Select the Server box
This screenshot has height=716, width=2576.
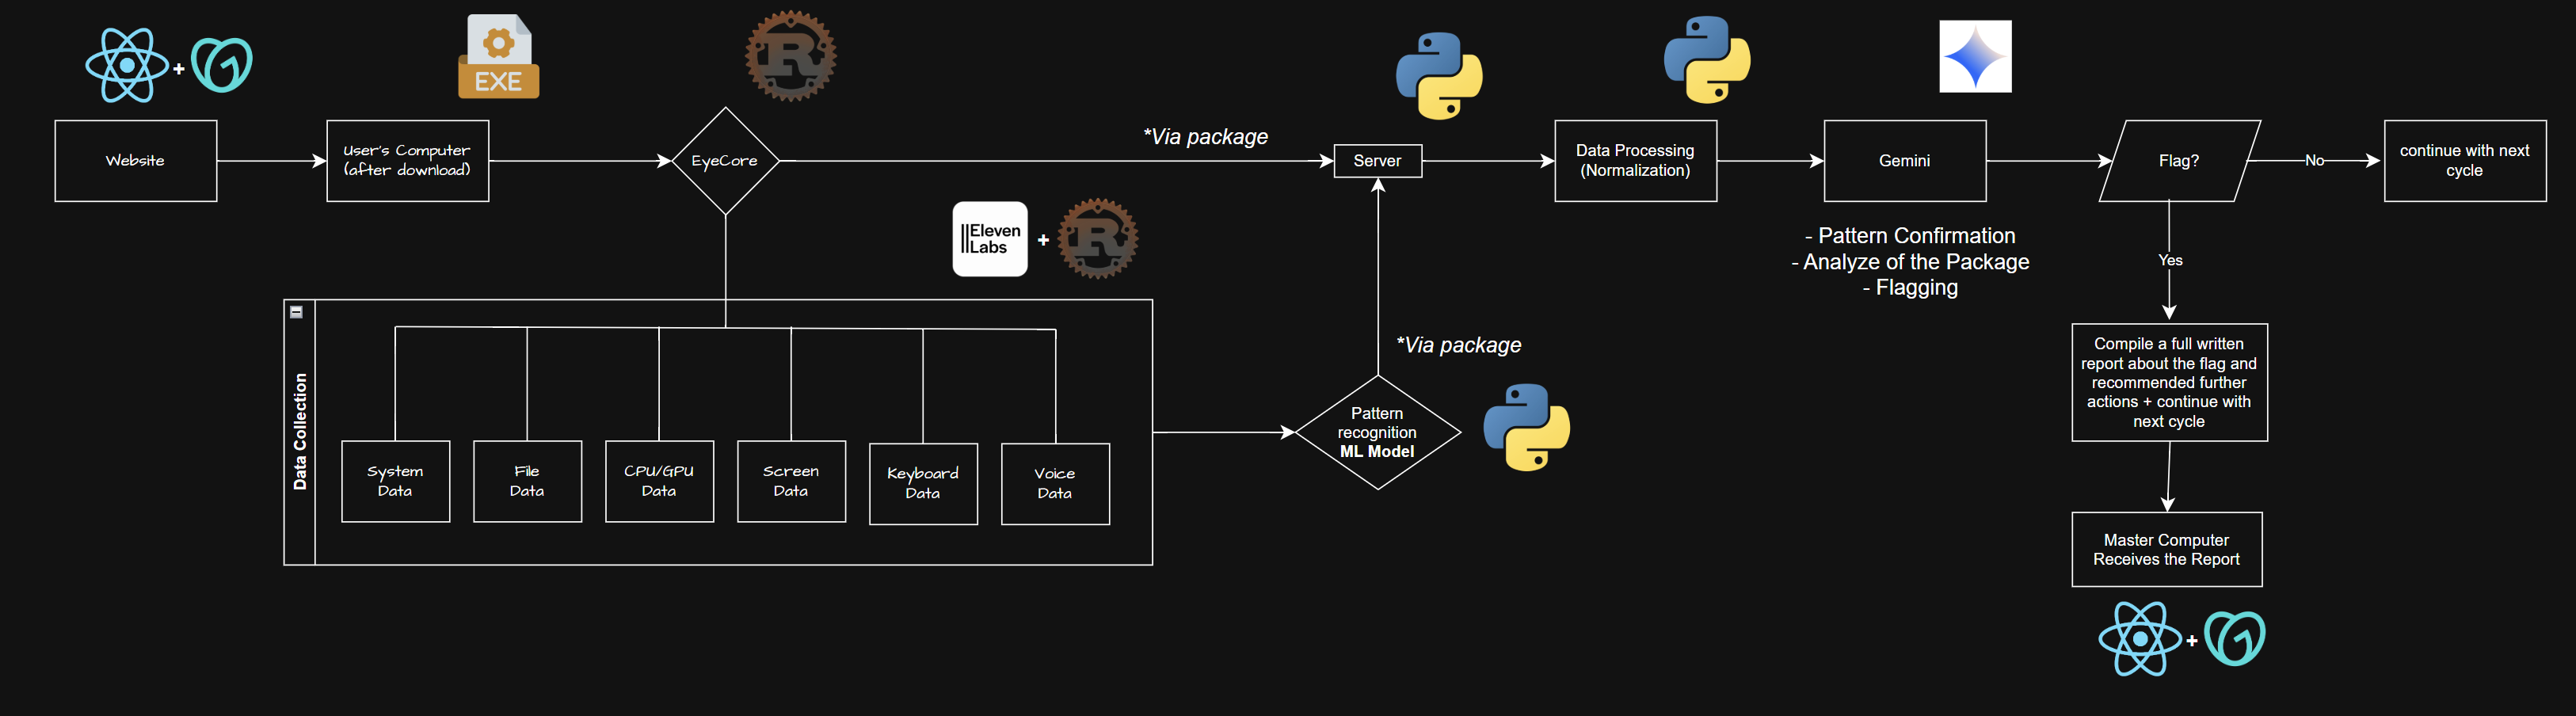point(1378,161)
